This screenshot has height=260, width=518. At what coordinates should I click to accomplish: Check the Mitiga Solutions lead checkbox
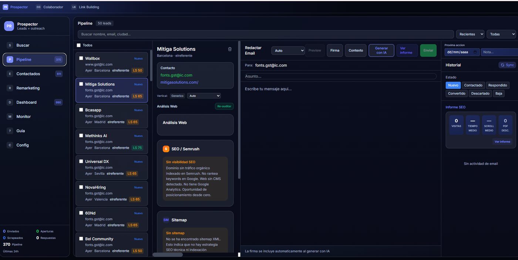click(x=81, y=84)
